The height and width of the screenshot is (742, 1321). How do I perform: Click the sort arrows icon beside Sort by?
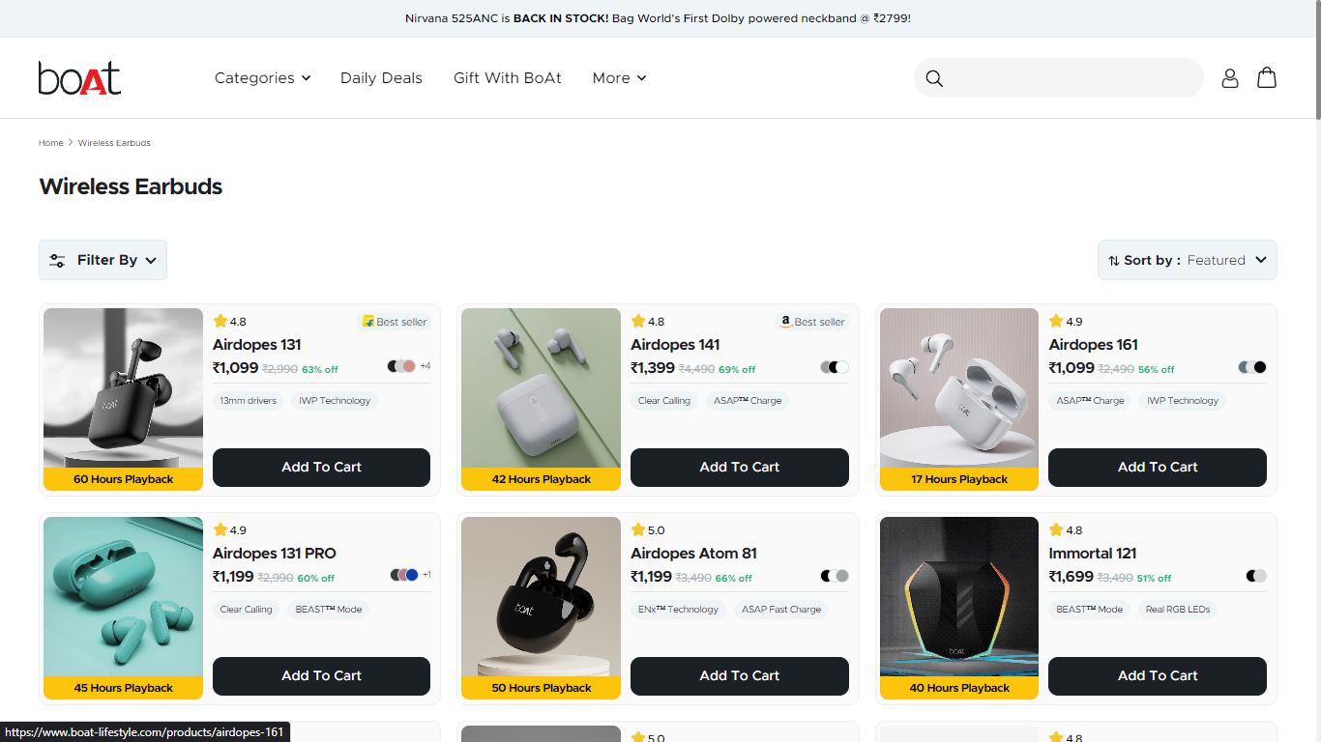pyautogui.click(x=1112, y=260)
